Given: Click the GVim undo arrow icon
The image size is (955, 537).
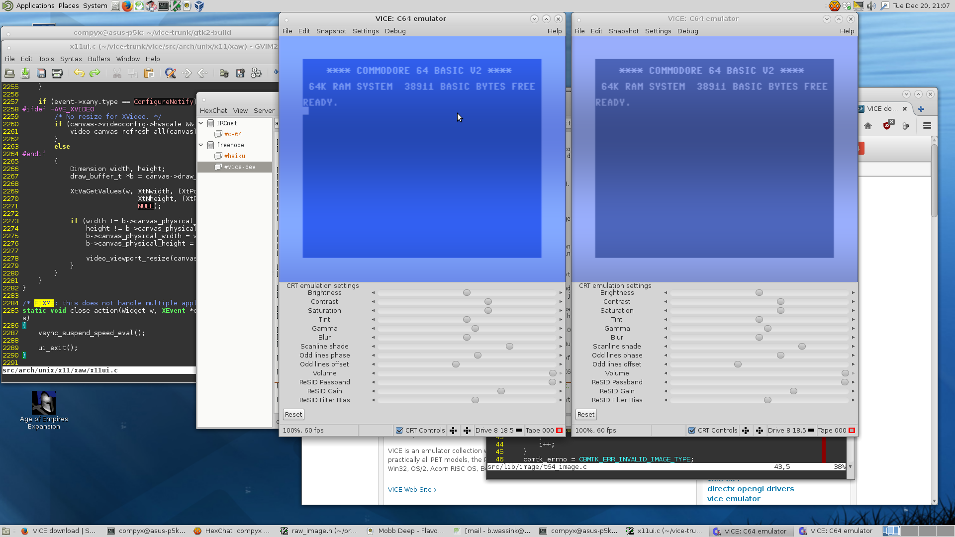Looking at the screenshot, I should point(79,73).
